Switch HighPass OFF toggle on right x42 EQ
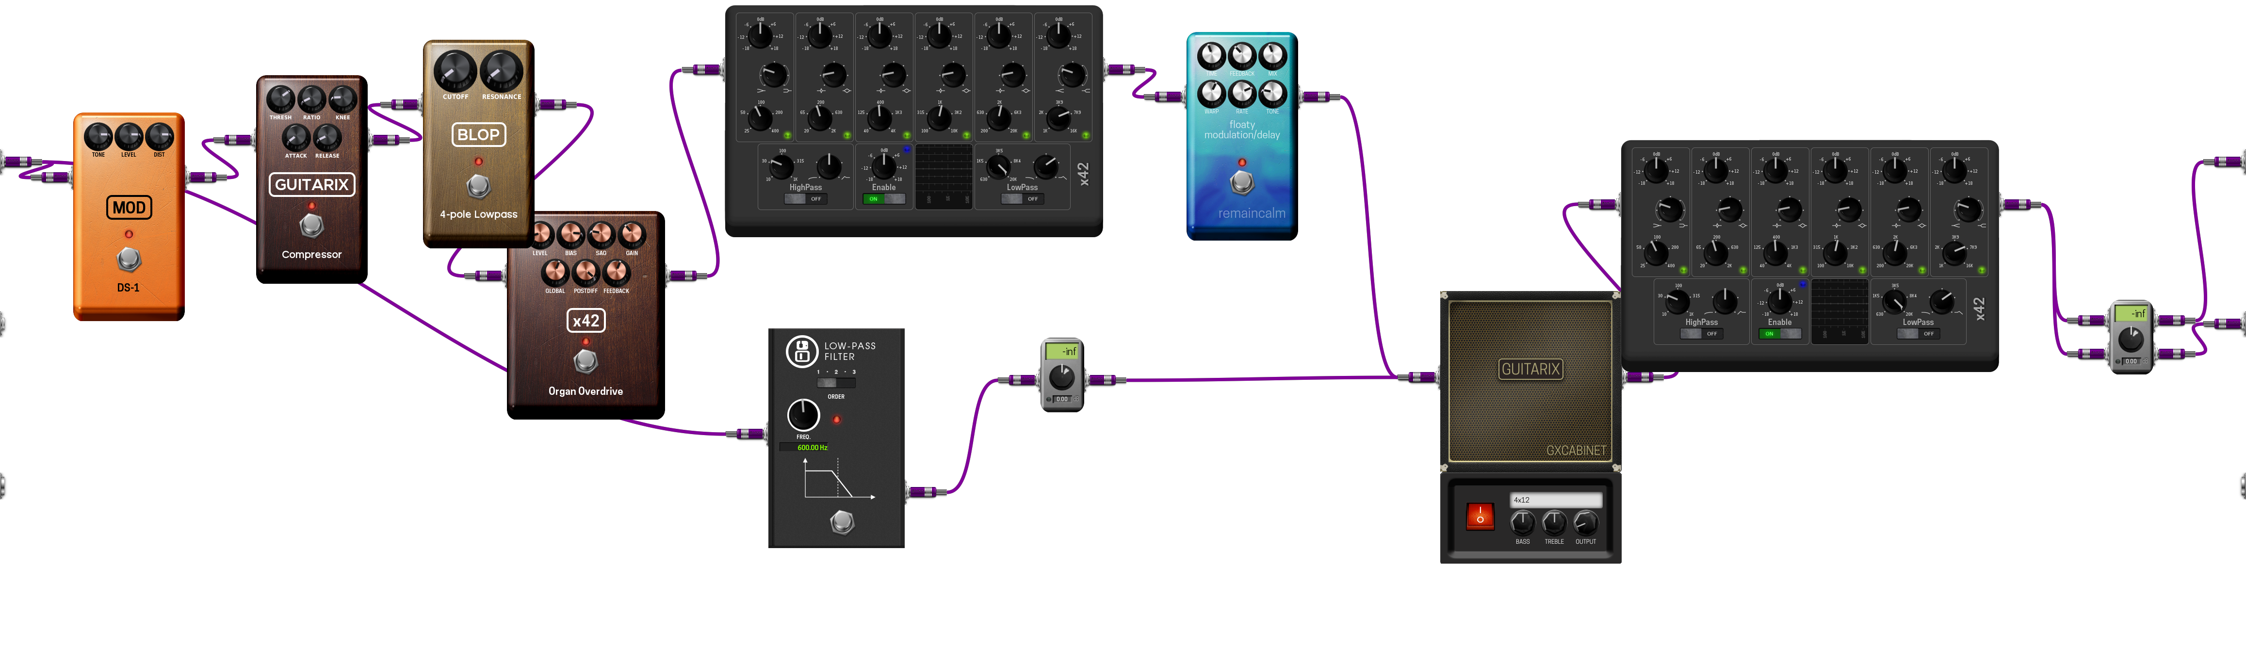Viewport: 2246px width, 649px height. (1701, 333)
